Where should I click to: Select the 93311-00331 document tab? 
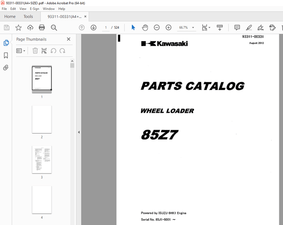click(x=64, y=16)
